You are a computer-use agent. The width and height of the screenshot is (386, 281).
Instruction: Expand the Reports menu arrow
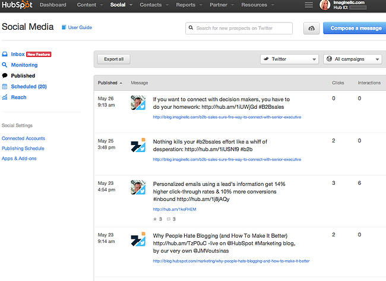201,5
